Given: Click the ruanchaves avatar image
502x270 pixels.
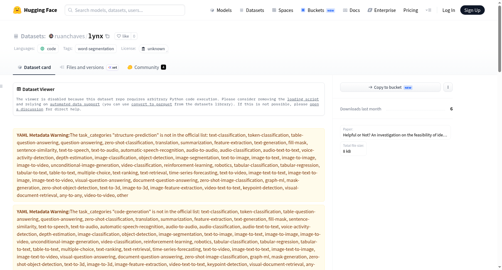Looking at the screenshot, I should [x=51, y=36].
